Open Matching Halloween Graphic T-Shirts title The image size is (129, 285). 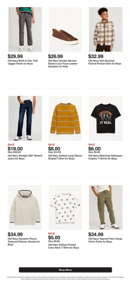(x=105, y=157)
